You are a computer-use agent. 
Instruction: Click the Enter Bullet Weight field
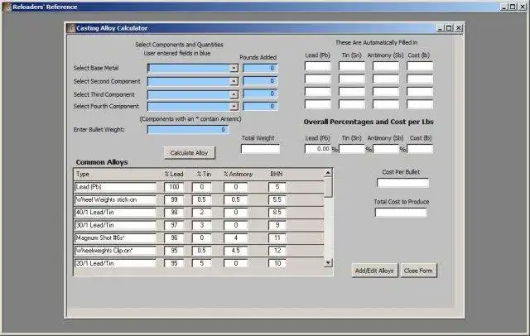pyautogui.click(x=188, y=130)
